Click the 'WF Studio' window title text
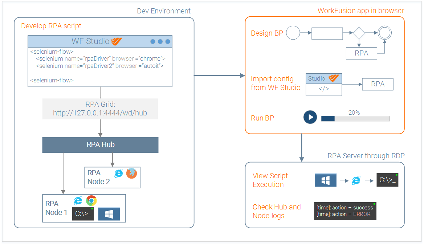Viewport: 424px width, 245px height. [91, 41]
